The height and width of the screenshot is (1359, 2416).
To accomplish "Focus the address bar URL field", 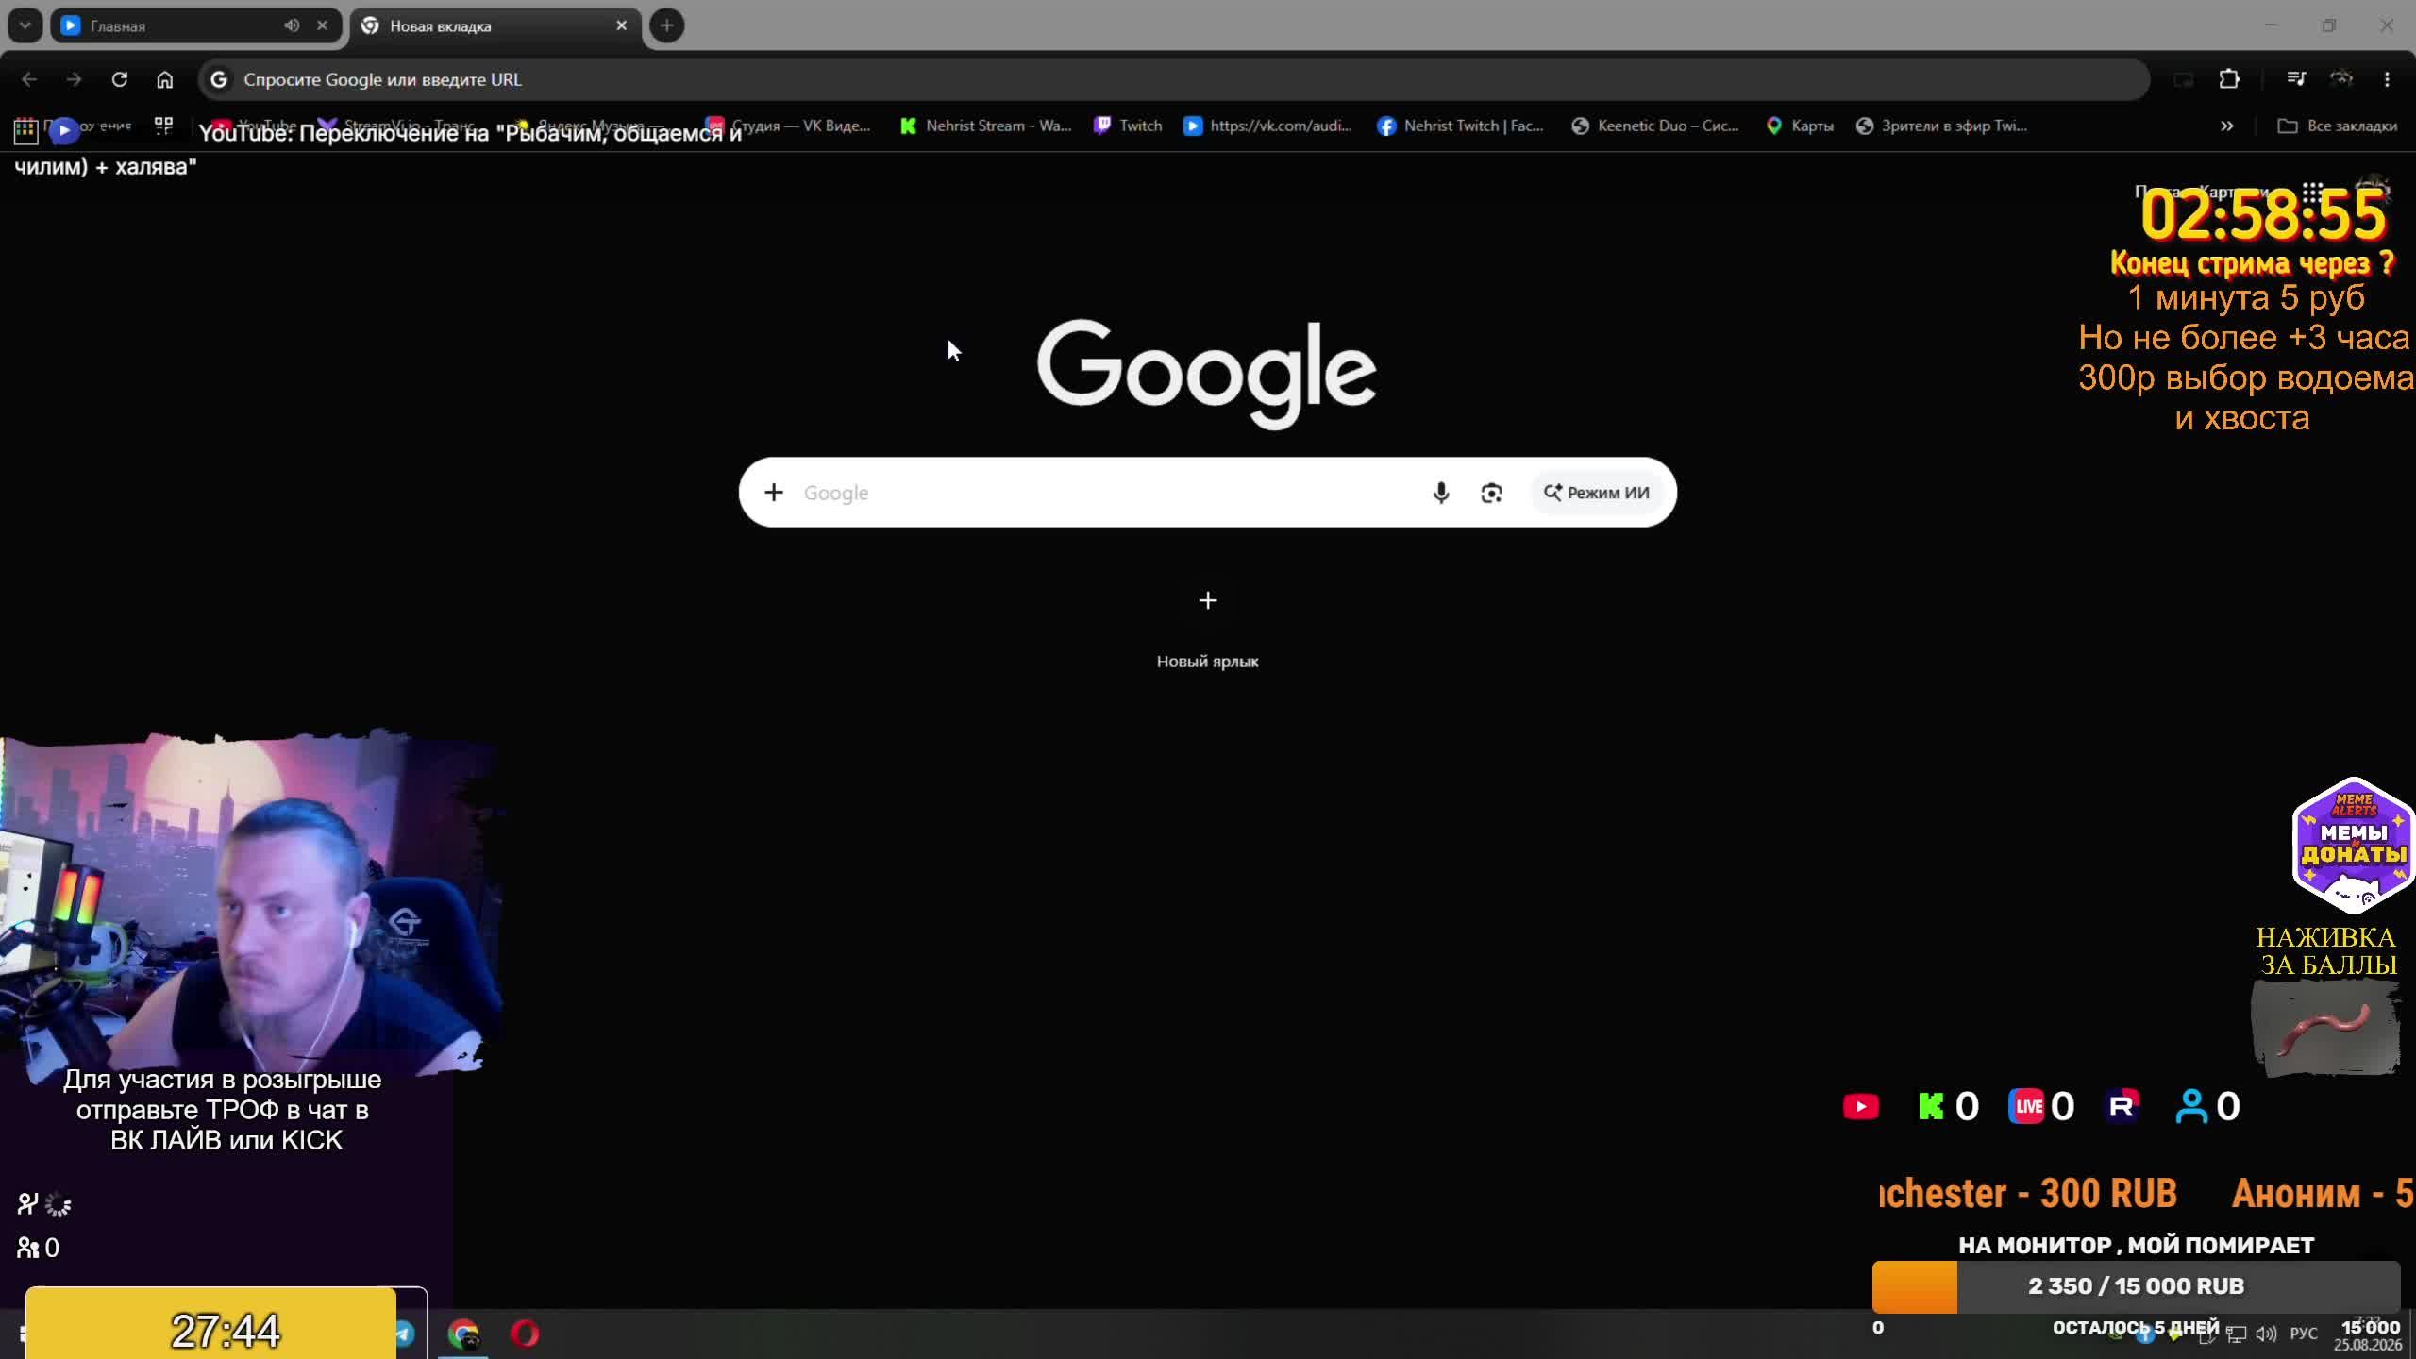I will coord(1174,79).
